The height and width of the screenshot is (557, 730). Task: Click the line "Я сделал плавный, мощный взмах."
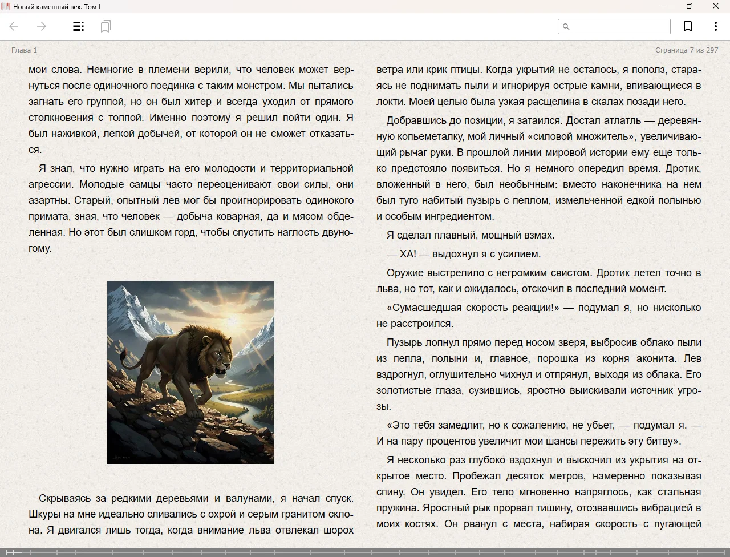(x=471, y=235)
